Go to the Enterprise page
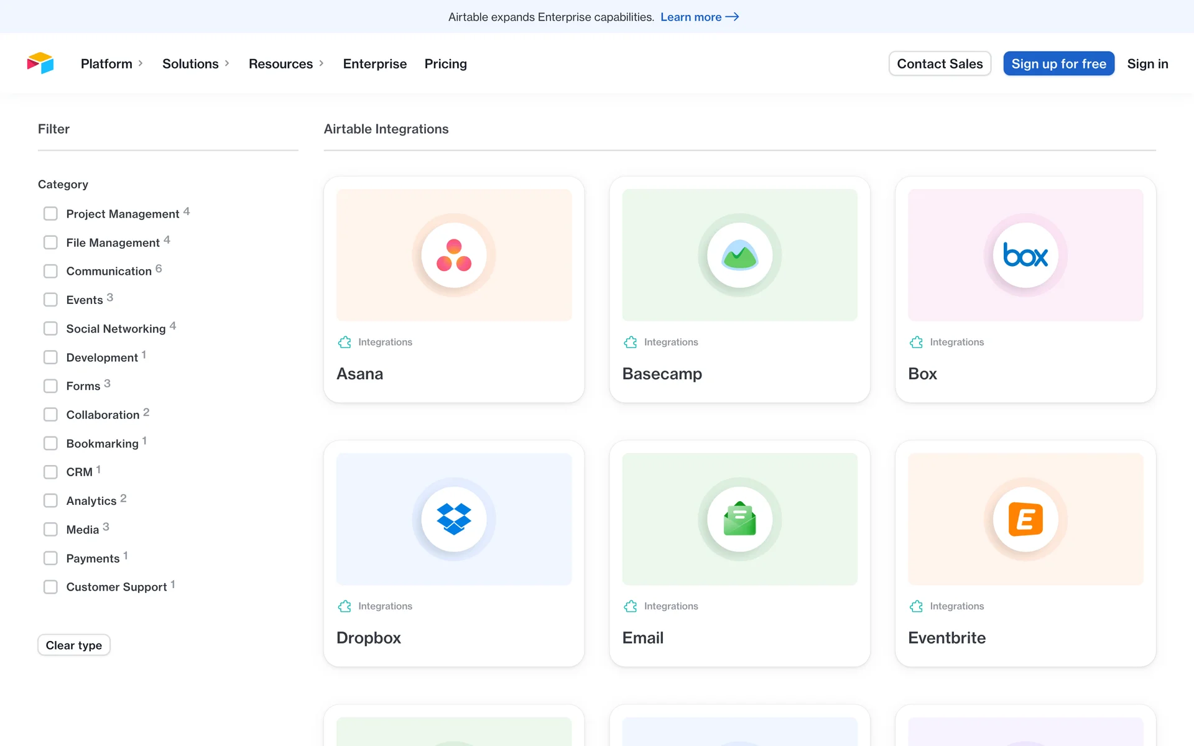The image size is (1194, 746). click(374, 63)
